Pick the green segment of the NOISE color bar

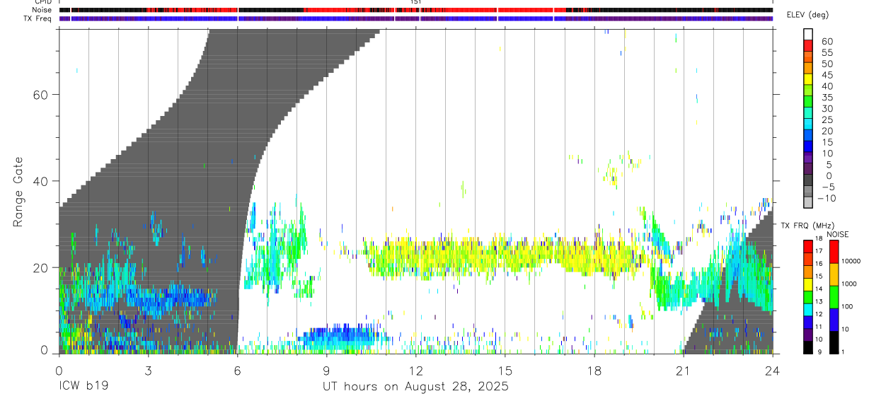(834, 297)
